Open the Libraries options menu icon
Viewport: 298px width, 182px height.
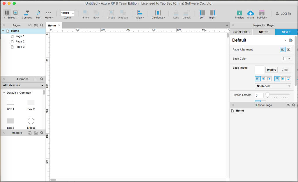tap(36, 79)
